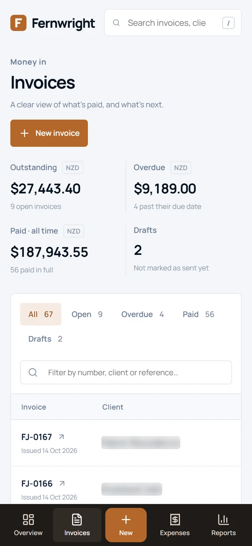Open invoice FJ-0167
The image size is (252, 546).
[37, 437]
